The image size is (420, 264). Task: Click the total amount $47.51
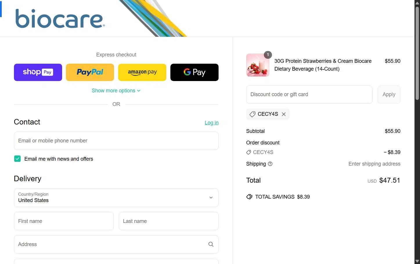[x=390, y=180]
